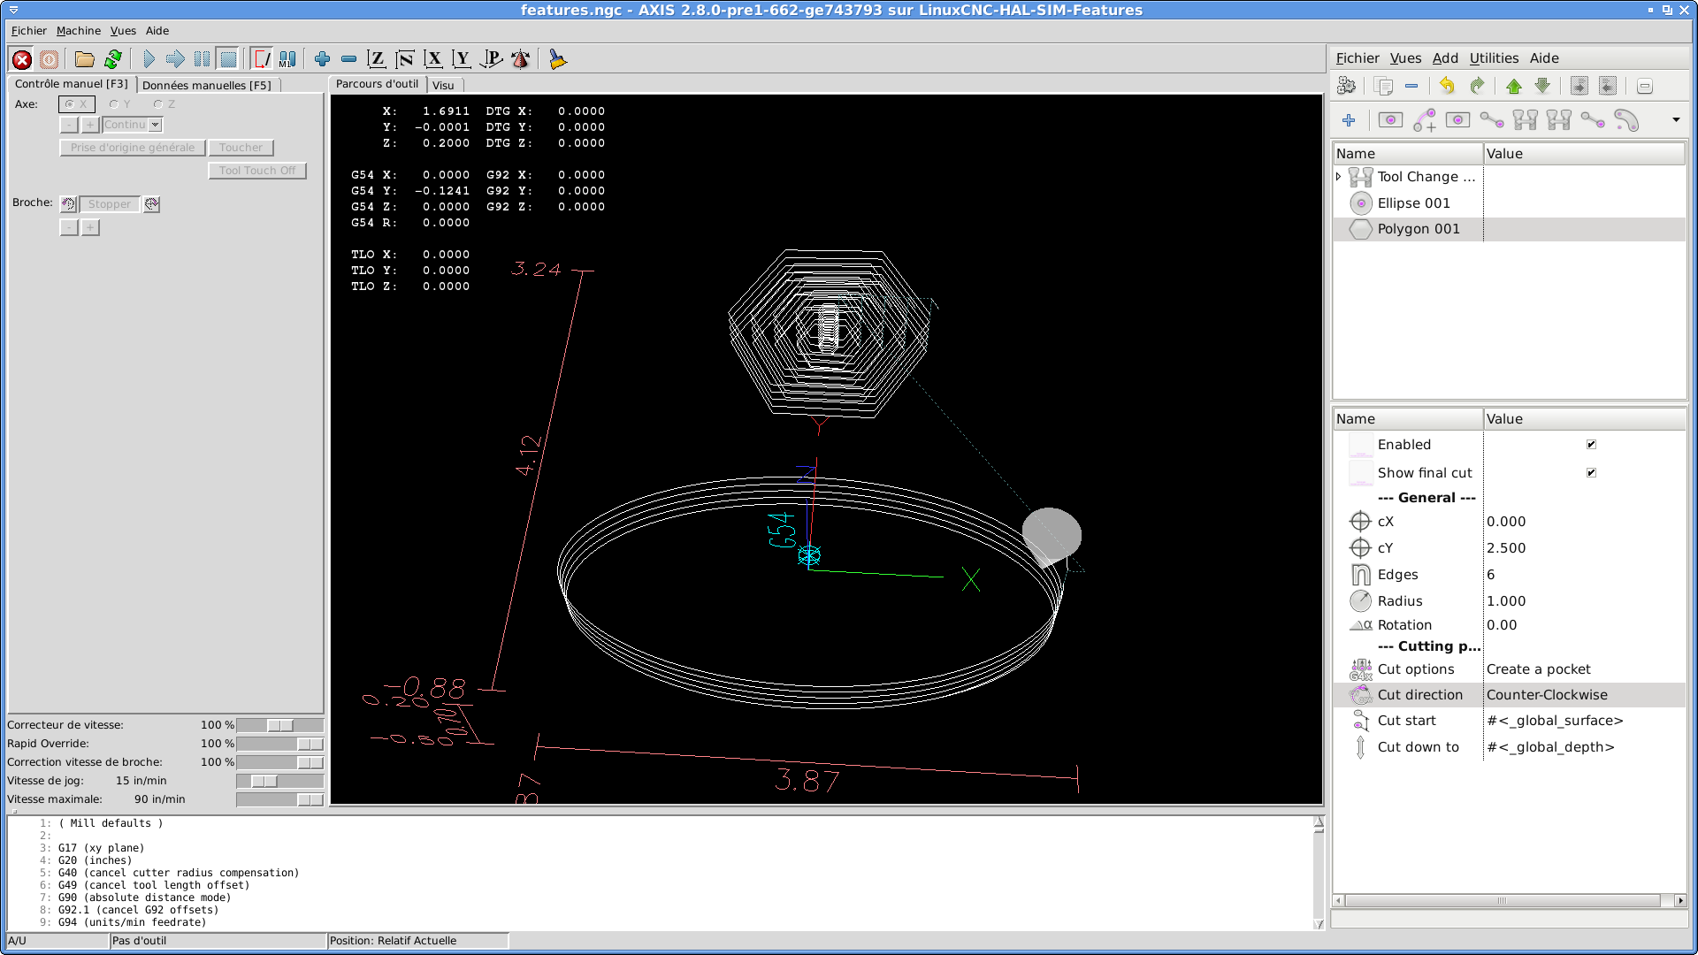Toggle the Show final cut checkbox
1698x955 pixels.
1591,473
